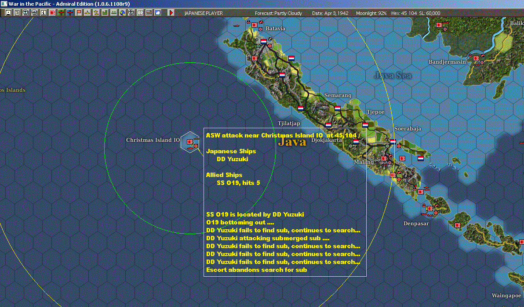524x307 pixels.
Task: Click the crosshair target toolbar icon
Action: coord(131,13)
